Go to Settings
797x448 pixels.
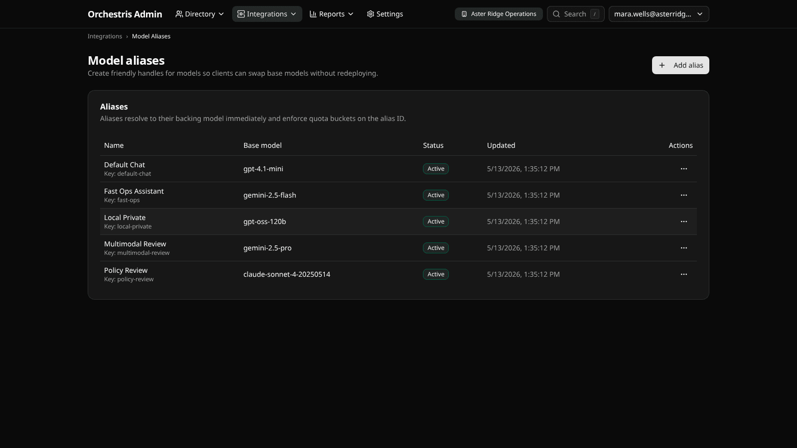point(385,14)
